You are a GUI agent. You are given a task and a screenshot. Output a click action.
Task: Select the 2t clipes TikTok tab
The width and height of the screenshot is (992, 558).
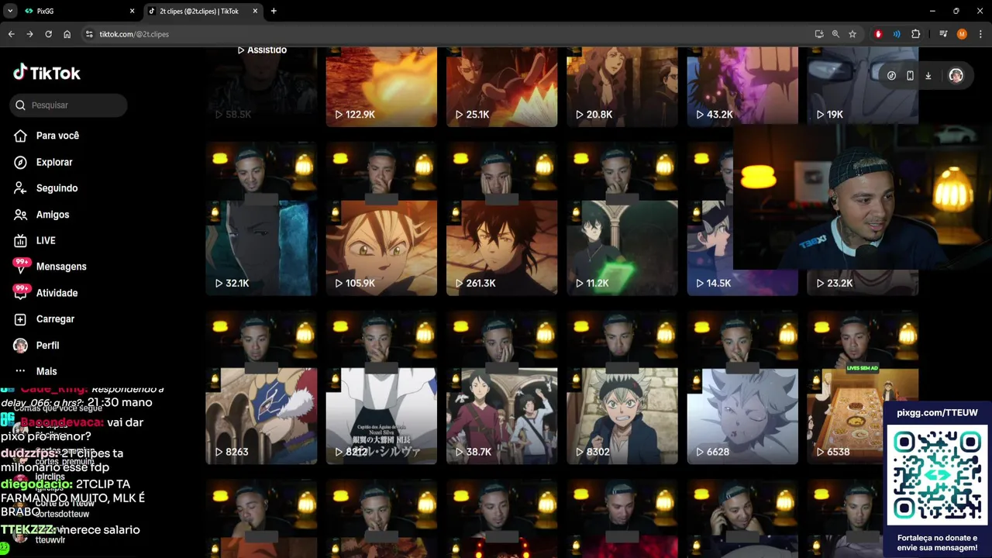tap(203, 12)
